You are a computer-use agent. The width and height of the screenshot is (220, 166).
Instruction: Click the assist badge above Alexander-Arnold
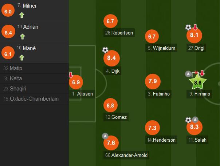[x=105, y=136]
